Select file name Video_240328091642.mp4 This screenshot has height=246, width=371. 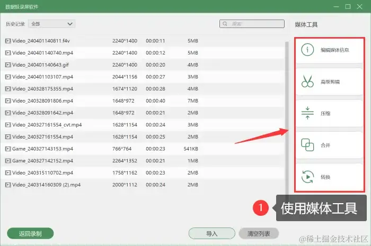[x=42, y=113]
